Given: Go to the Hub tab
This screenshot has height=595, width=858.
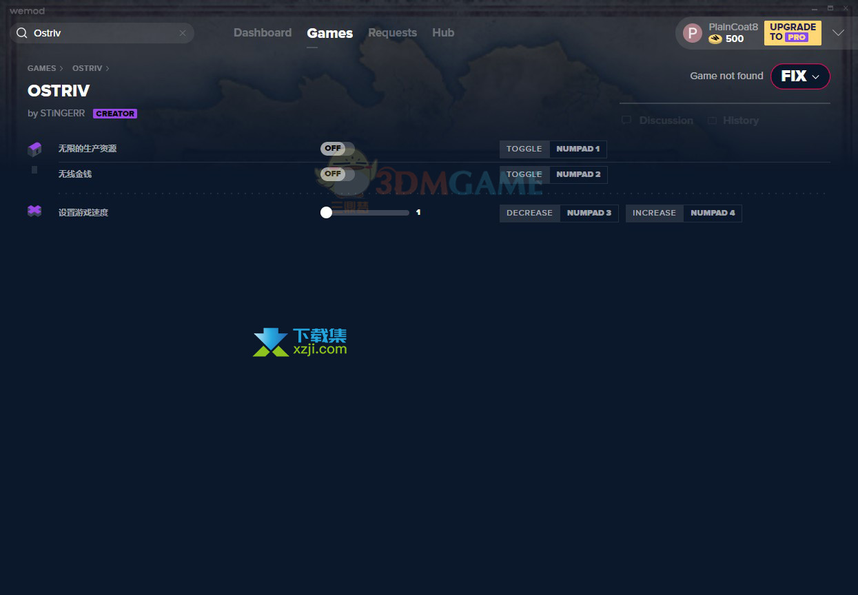Looking at the screenshot, I should click(x=443, y=32).
